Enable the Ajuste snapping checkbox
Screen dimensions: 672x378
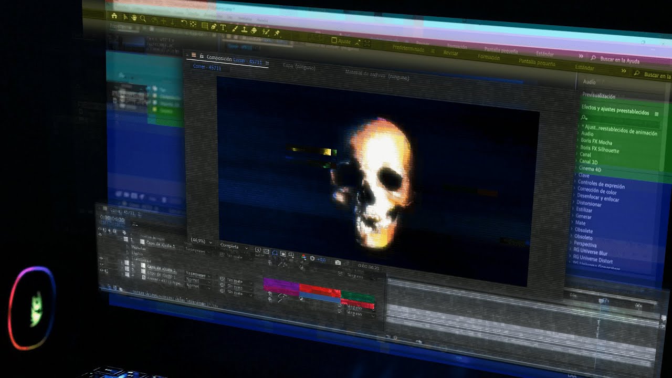click(334, 40)
